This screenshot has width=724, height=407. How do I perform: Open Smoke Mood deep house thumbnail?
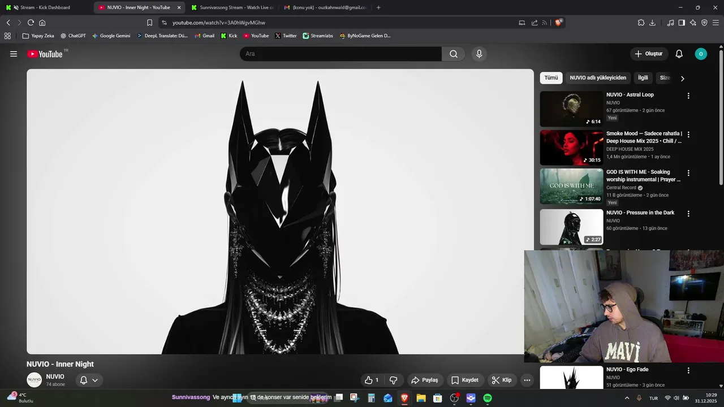pos(571,148)
